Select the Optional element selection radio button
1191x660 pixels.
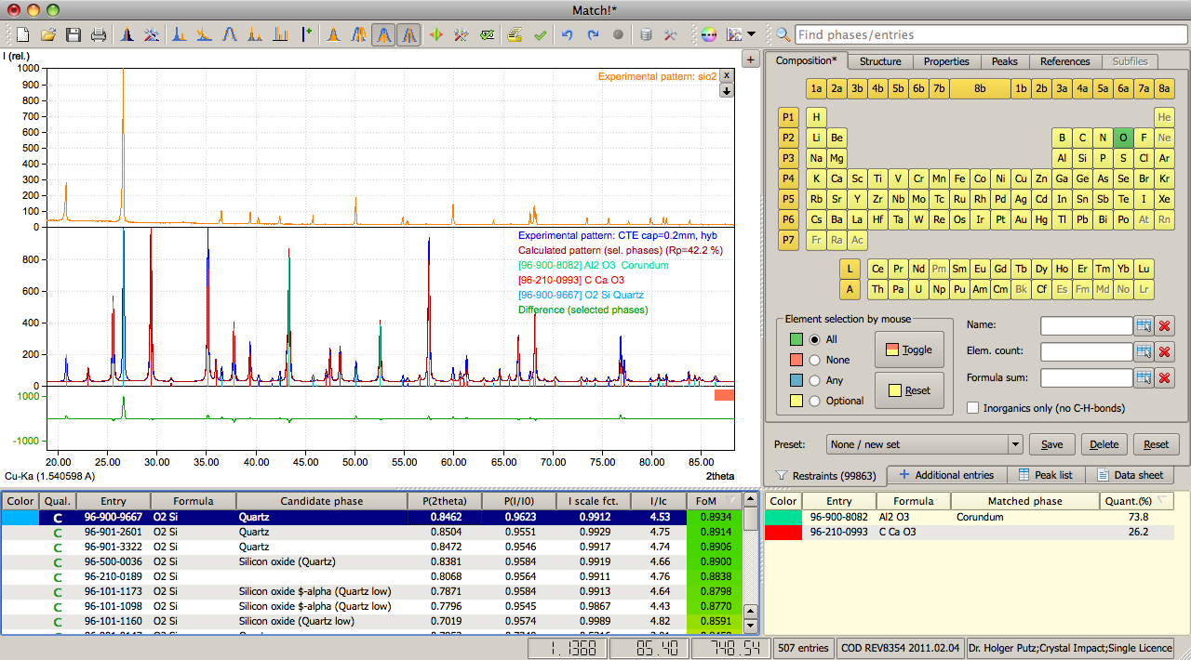coord(816,401)
